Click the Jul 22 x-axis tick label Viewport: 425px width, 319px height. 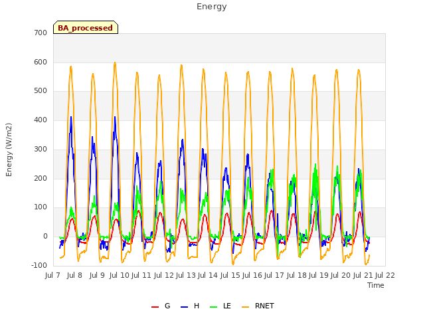(x=385, y=276)
